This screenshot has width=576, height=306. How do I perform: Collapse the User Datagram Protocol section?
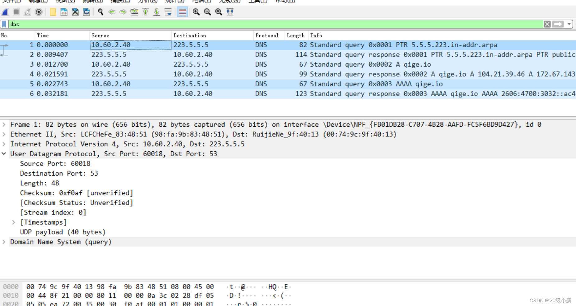click(4, 154)
